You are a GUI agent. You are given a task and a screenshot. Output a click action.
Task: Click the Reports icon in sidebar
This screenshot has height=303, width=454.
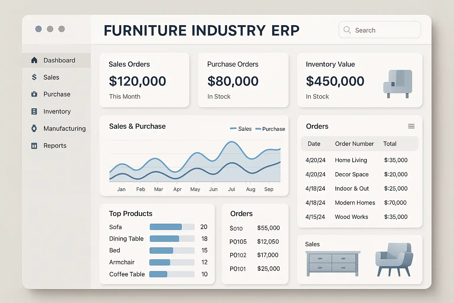tap(34, 146)
